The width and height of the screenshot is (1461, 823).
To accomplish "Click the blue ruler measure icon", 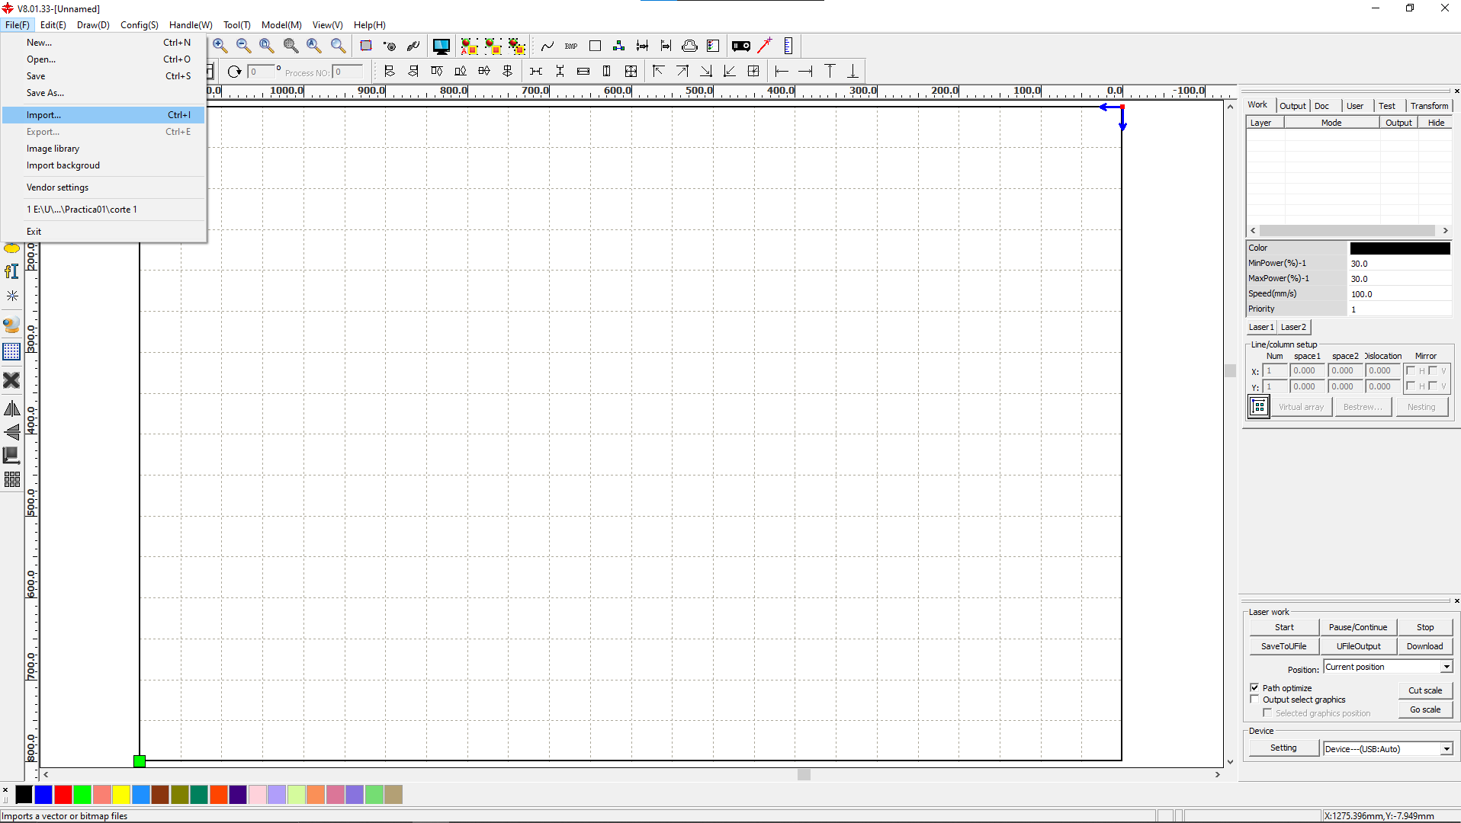I will (x=788, y=46).
